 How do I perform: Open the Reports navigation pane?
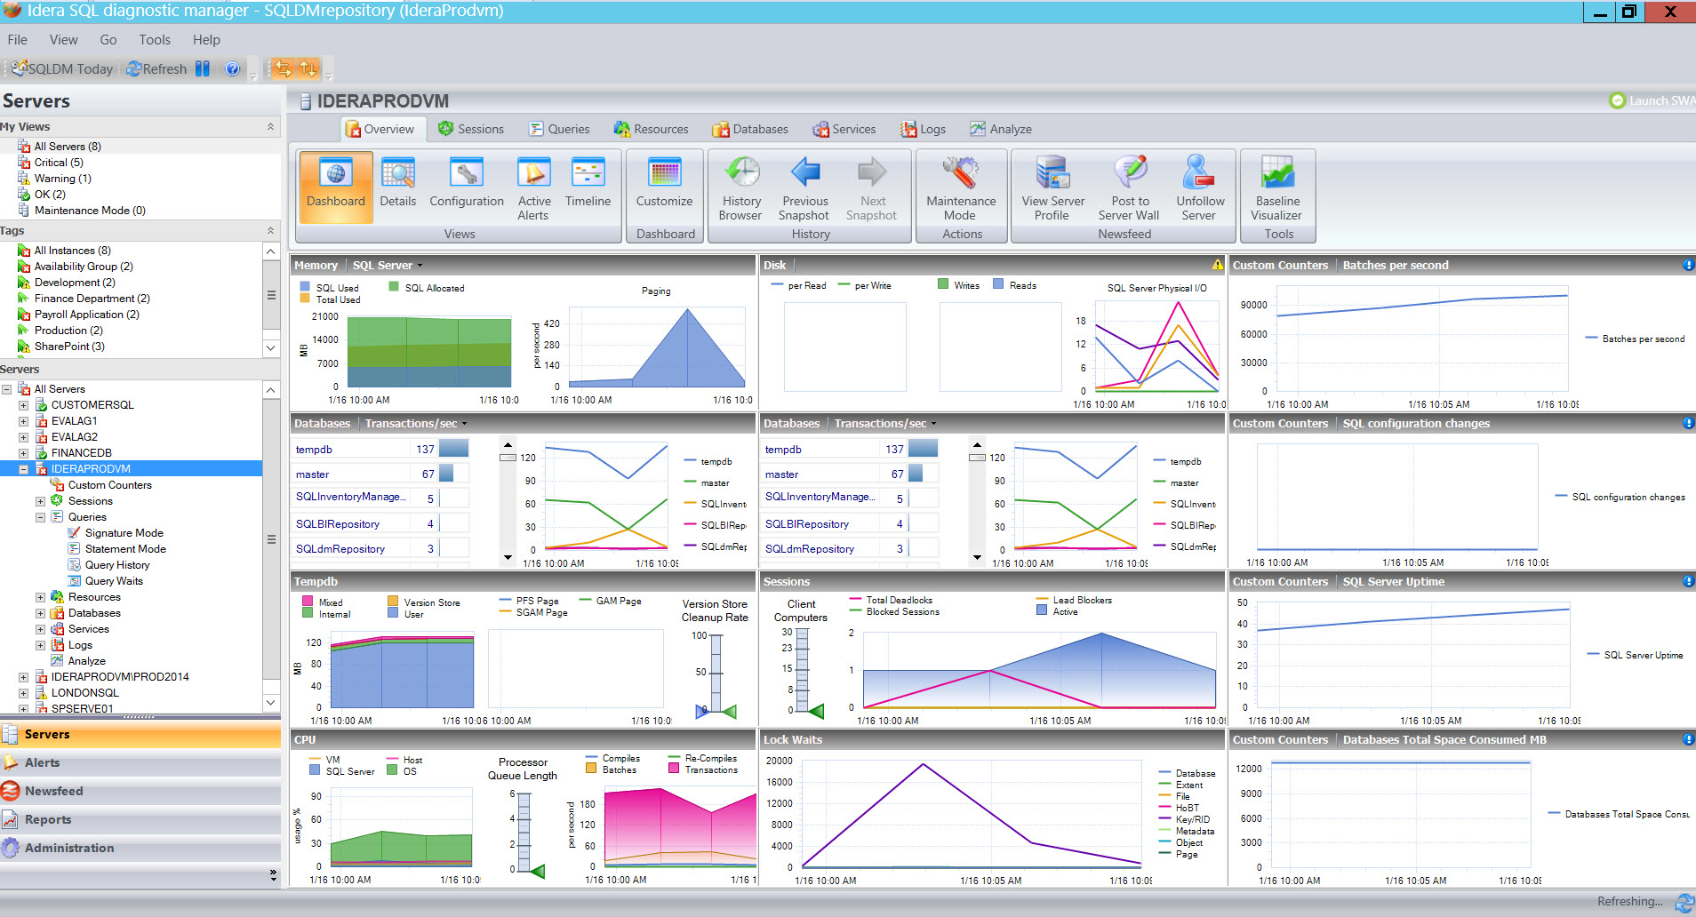click(x=140, y=819)
